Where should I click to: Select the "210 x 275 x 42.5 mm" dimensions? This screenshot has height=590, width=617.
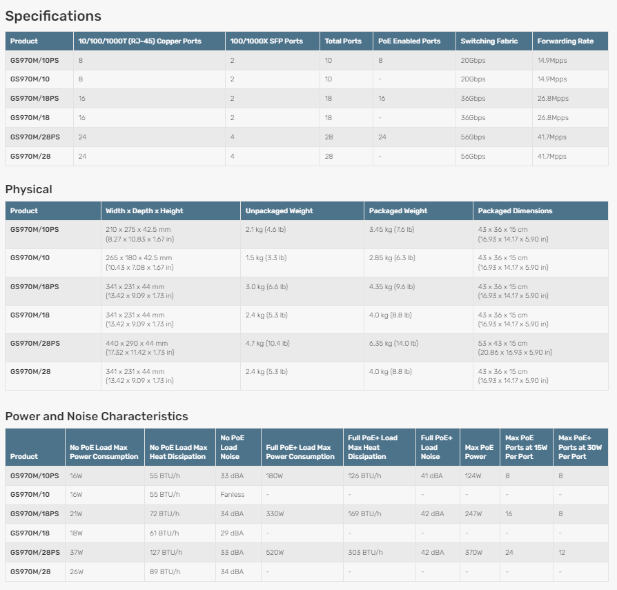click(138, 230)
